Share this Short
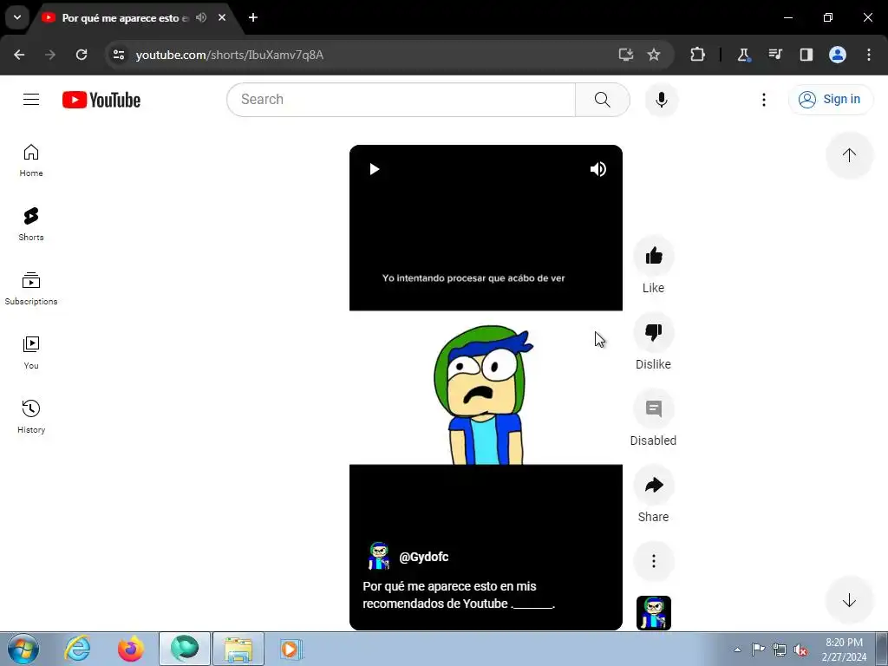Screen dimensions: 888x666 (x=654, y=486)
